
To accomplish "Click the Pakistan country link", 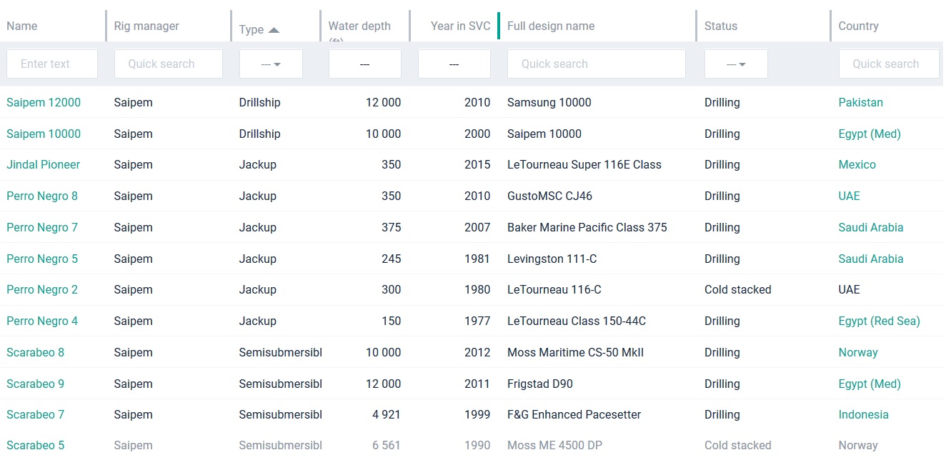I will pyautogui.click(x=860, y=103).
